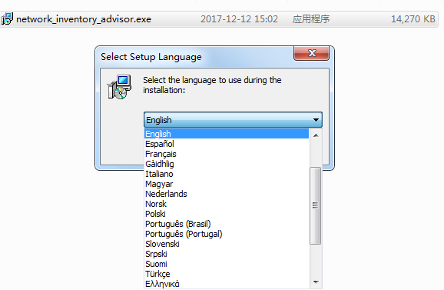Choose Polski from the dropdown

227,214
